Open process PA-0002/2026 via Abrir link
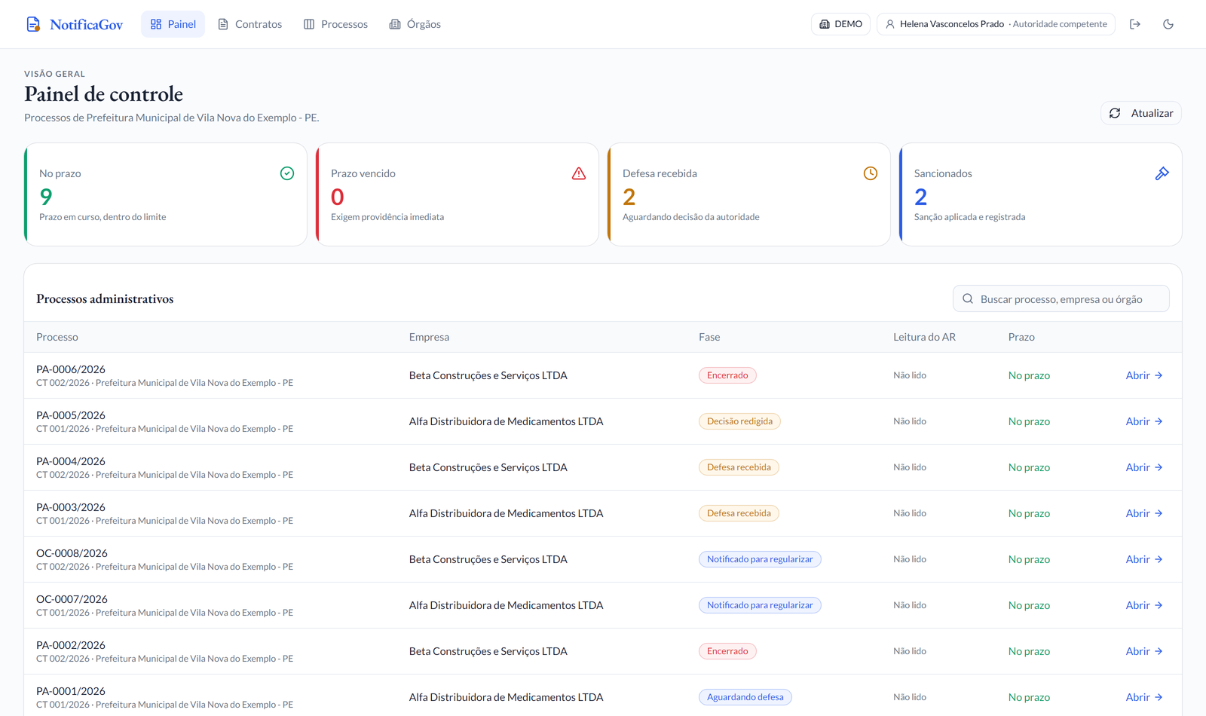Viewport: 1206px width, 716px height. coord(1144,651)
